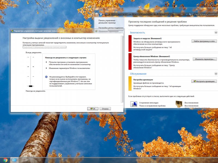Focus the Поиск в панели управления search box
Screen dimensions: 218x163
[x=206, y=14]
